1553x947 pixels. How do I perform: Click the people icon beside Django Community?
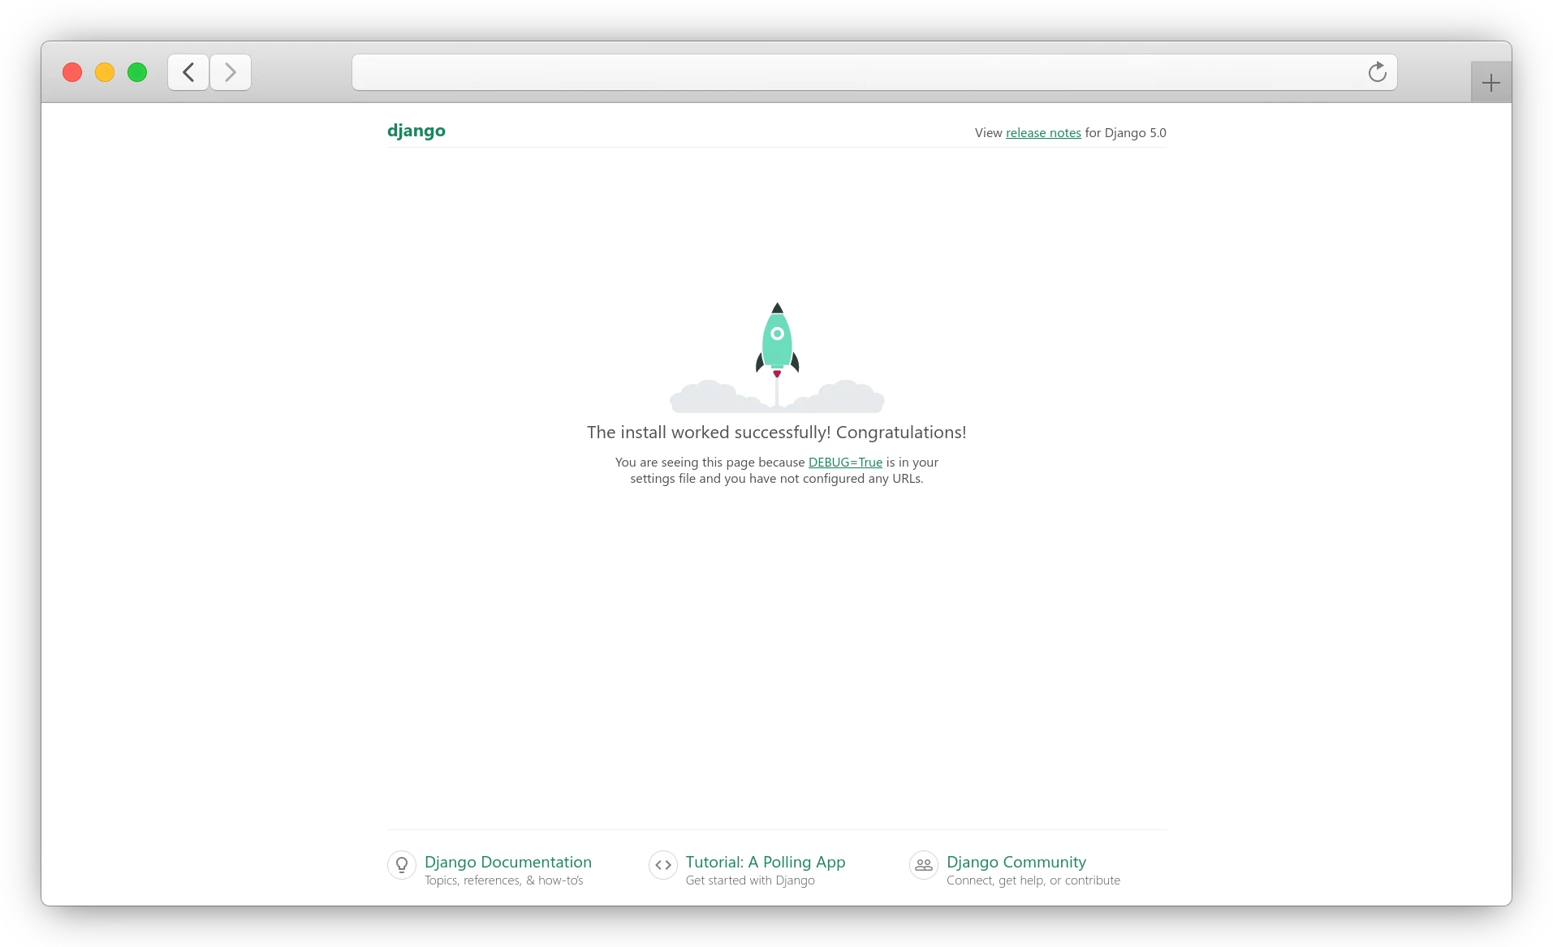[x=923, y=865]
